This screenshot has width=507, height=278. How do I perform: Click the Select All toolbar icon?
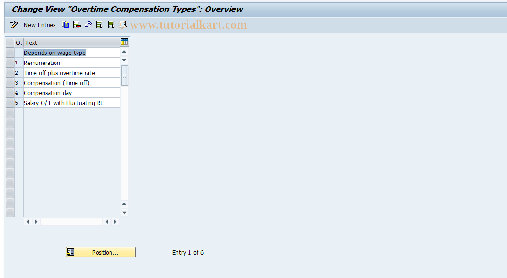click(x=99, y=25)
